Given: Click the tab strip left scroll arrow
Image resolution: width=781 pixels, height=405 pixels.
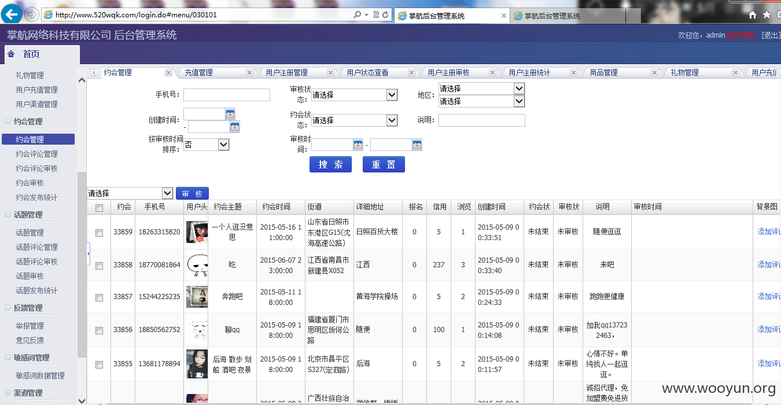Looking at the screenshot, I should tap(94, 72).
